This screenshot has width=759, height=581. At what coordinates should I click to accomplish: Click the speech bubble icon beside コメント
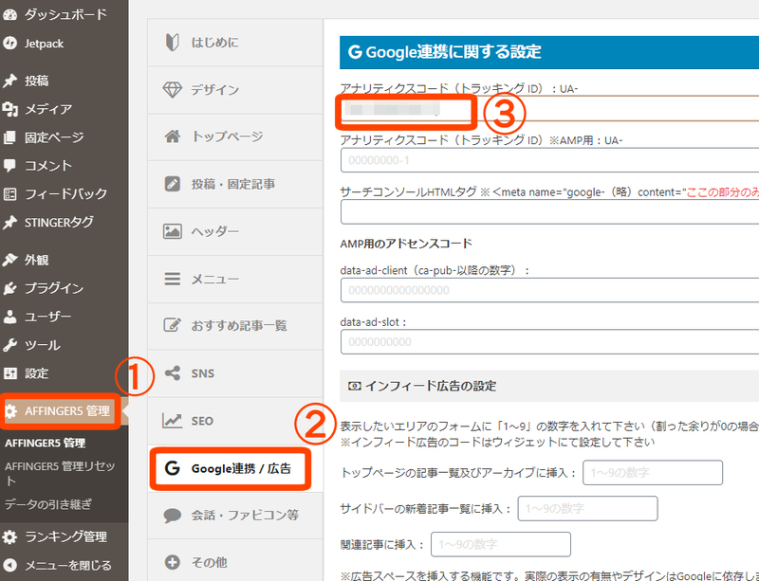click(x=9, y=166)
